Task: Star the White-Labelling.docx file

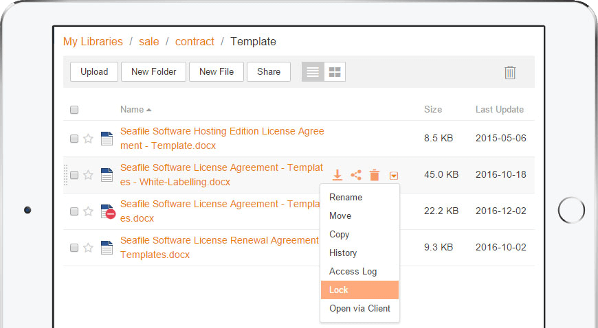Action: 88,175
